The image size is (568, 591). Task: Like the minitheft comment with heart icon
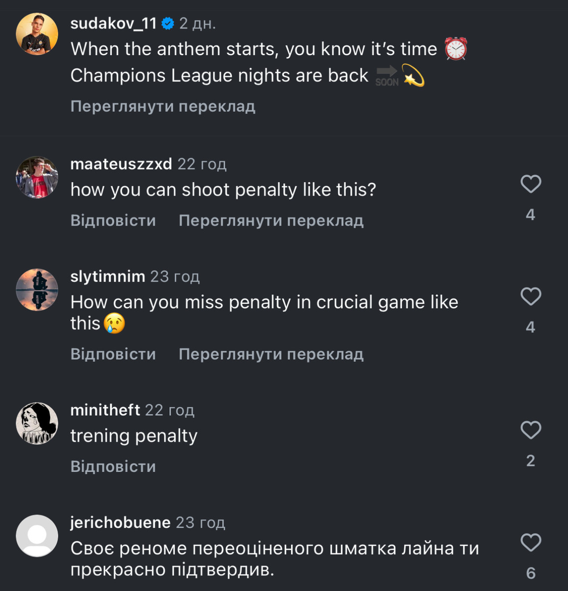point(531,430)
